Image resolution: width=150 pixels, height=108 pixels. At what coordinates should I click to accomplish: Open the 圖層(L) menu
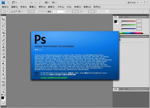click(x=33, y=7)
